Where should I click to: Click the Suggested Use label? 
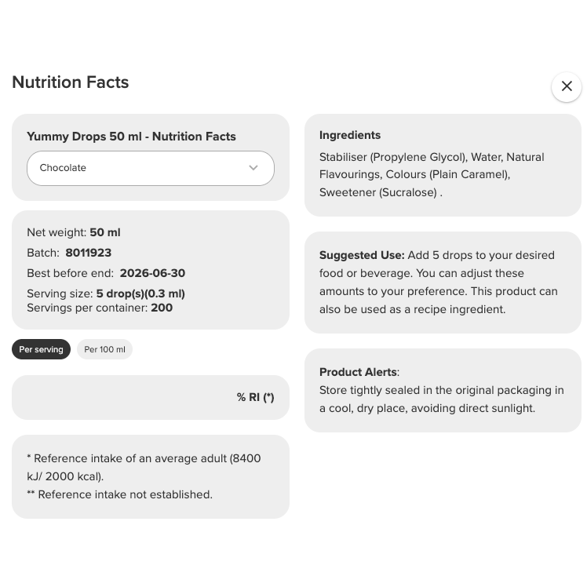(x=362, y=255)
